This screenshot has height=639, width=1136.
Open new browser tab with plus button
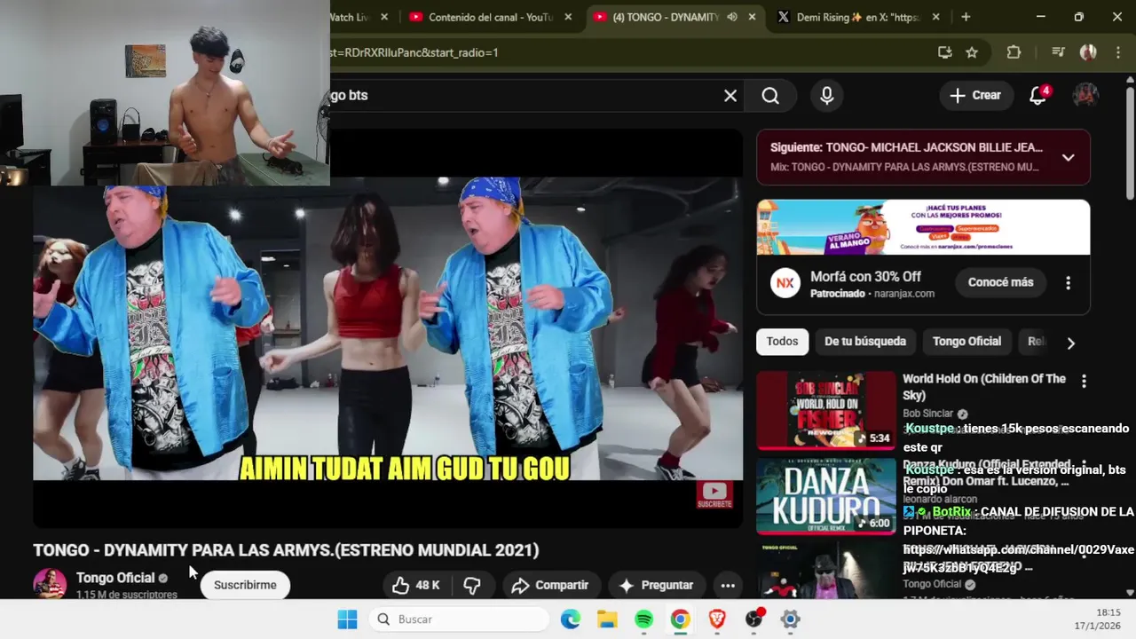[x=966, y=17]
